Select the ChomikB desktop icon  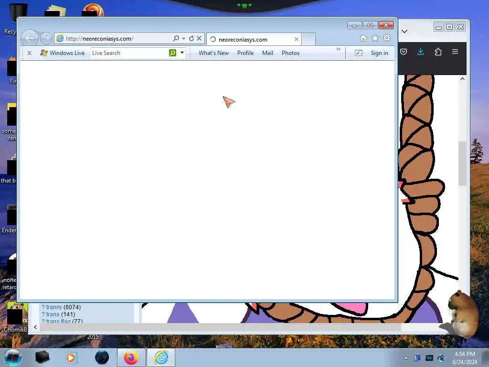pyautogui.click(x=16, y=317)
